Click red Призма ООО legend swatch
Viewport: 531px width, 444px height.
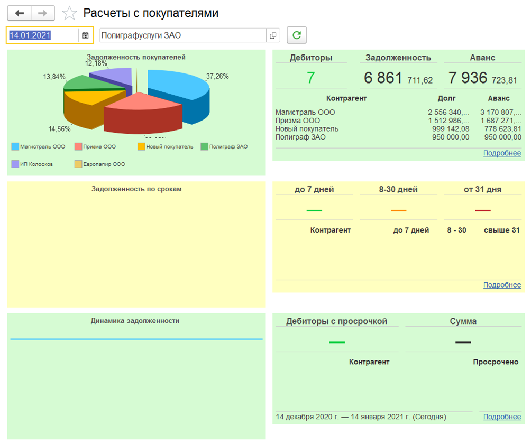(78, 146)
